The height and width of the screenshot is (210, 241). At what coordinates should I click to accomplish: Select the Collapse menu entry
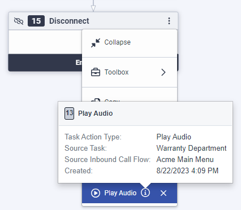point(130,43)
